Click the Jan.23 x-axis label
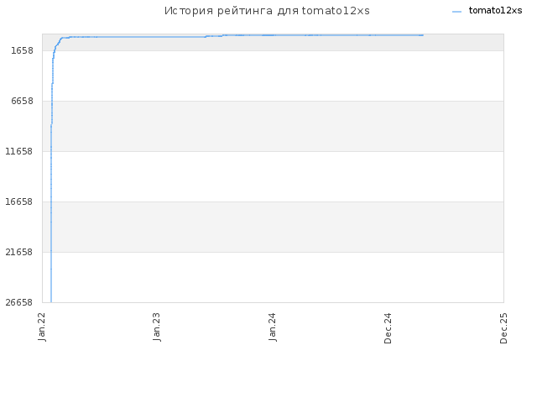The height and width of the screenshot is (403, 537). (157, 327)
